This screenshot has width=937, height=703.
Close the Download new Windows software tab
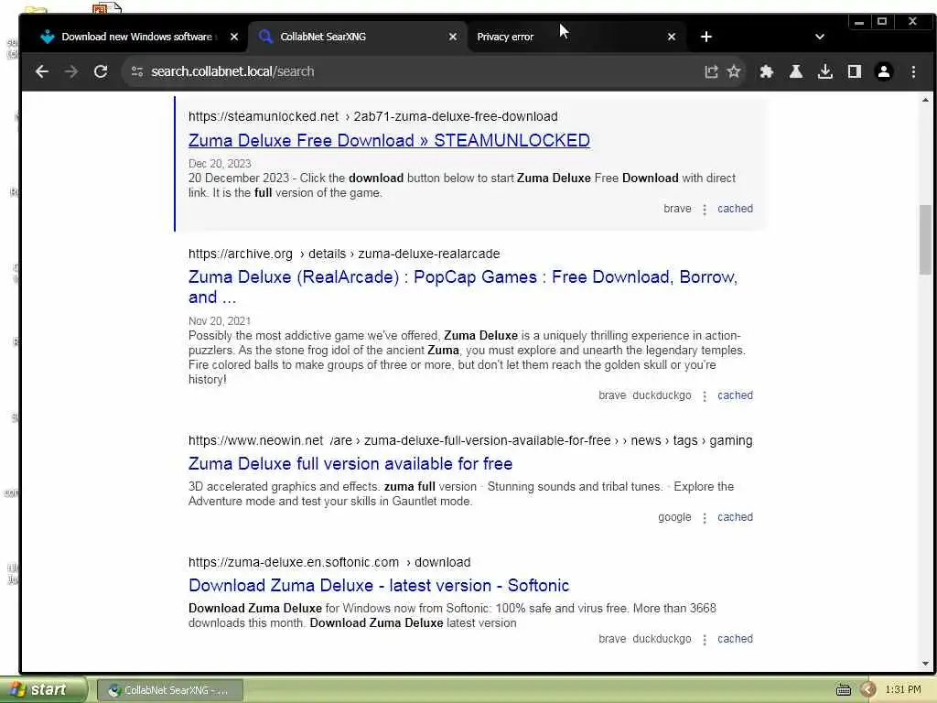click(234, 37)
